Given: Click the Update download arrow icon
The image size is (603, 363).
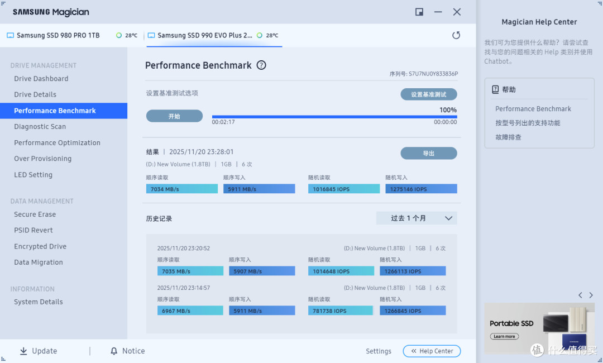Looking at the screenshot, I should (x=23, y=351).
